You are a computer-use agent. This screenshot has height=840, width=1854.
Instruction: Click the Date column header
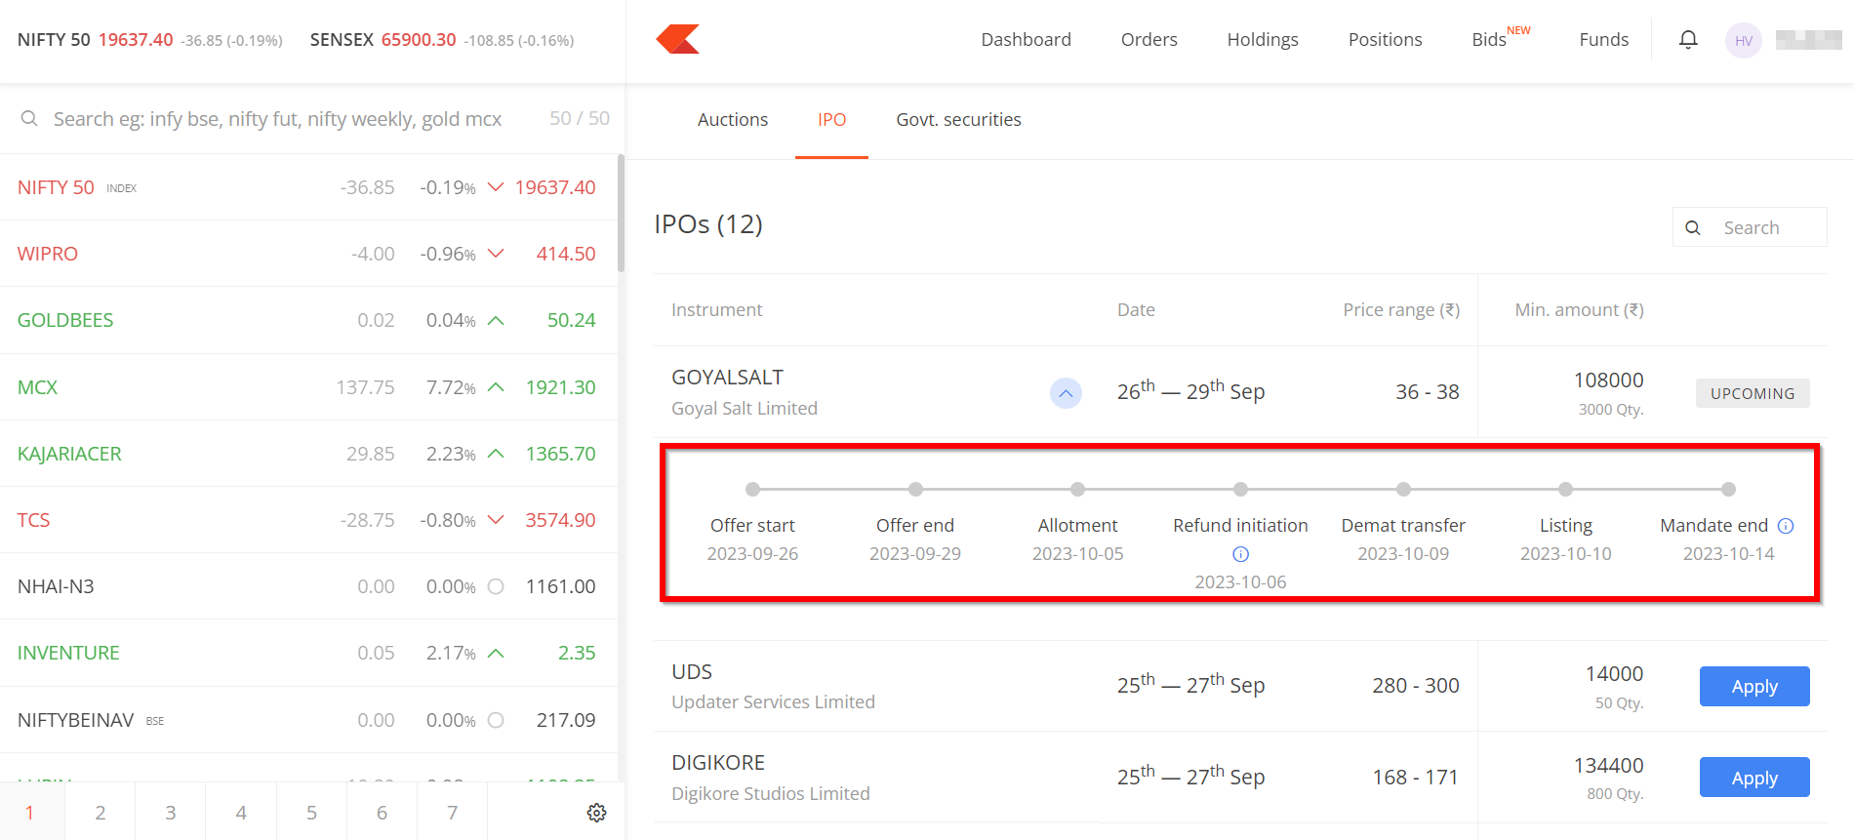(x=1136, y=310)
